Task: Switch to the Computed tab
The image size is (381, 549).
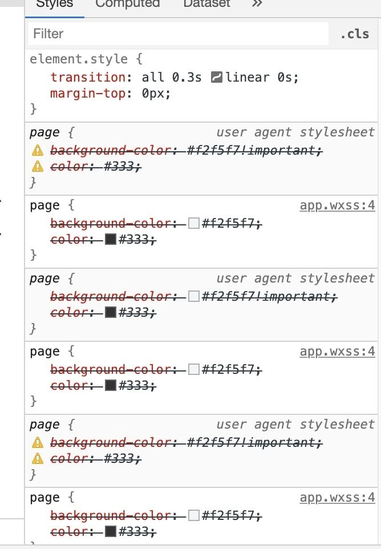Action: (128, 4)
